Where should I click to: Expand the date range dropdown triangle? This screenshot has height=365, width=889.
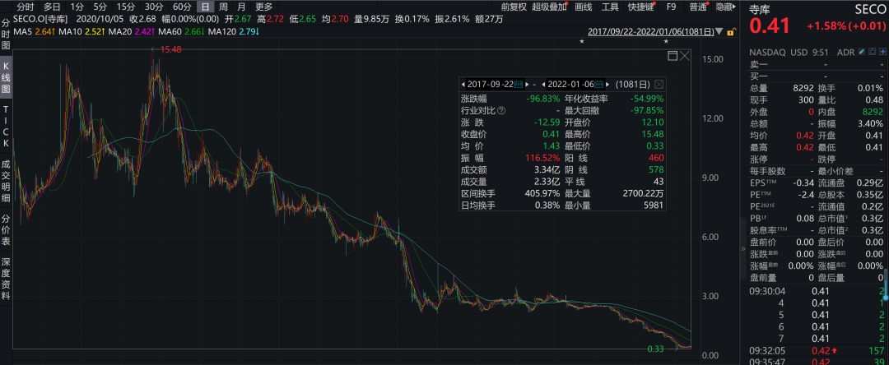tap(719, 32)
